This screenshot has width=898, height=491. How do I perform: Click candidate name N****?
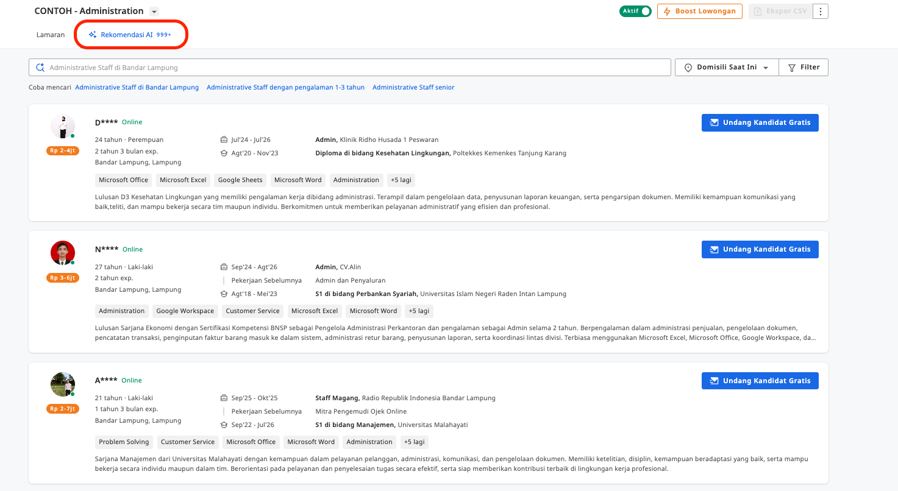pos(107,249)
